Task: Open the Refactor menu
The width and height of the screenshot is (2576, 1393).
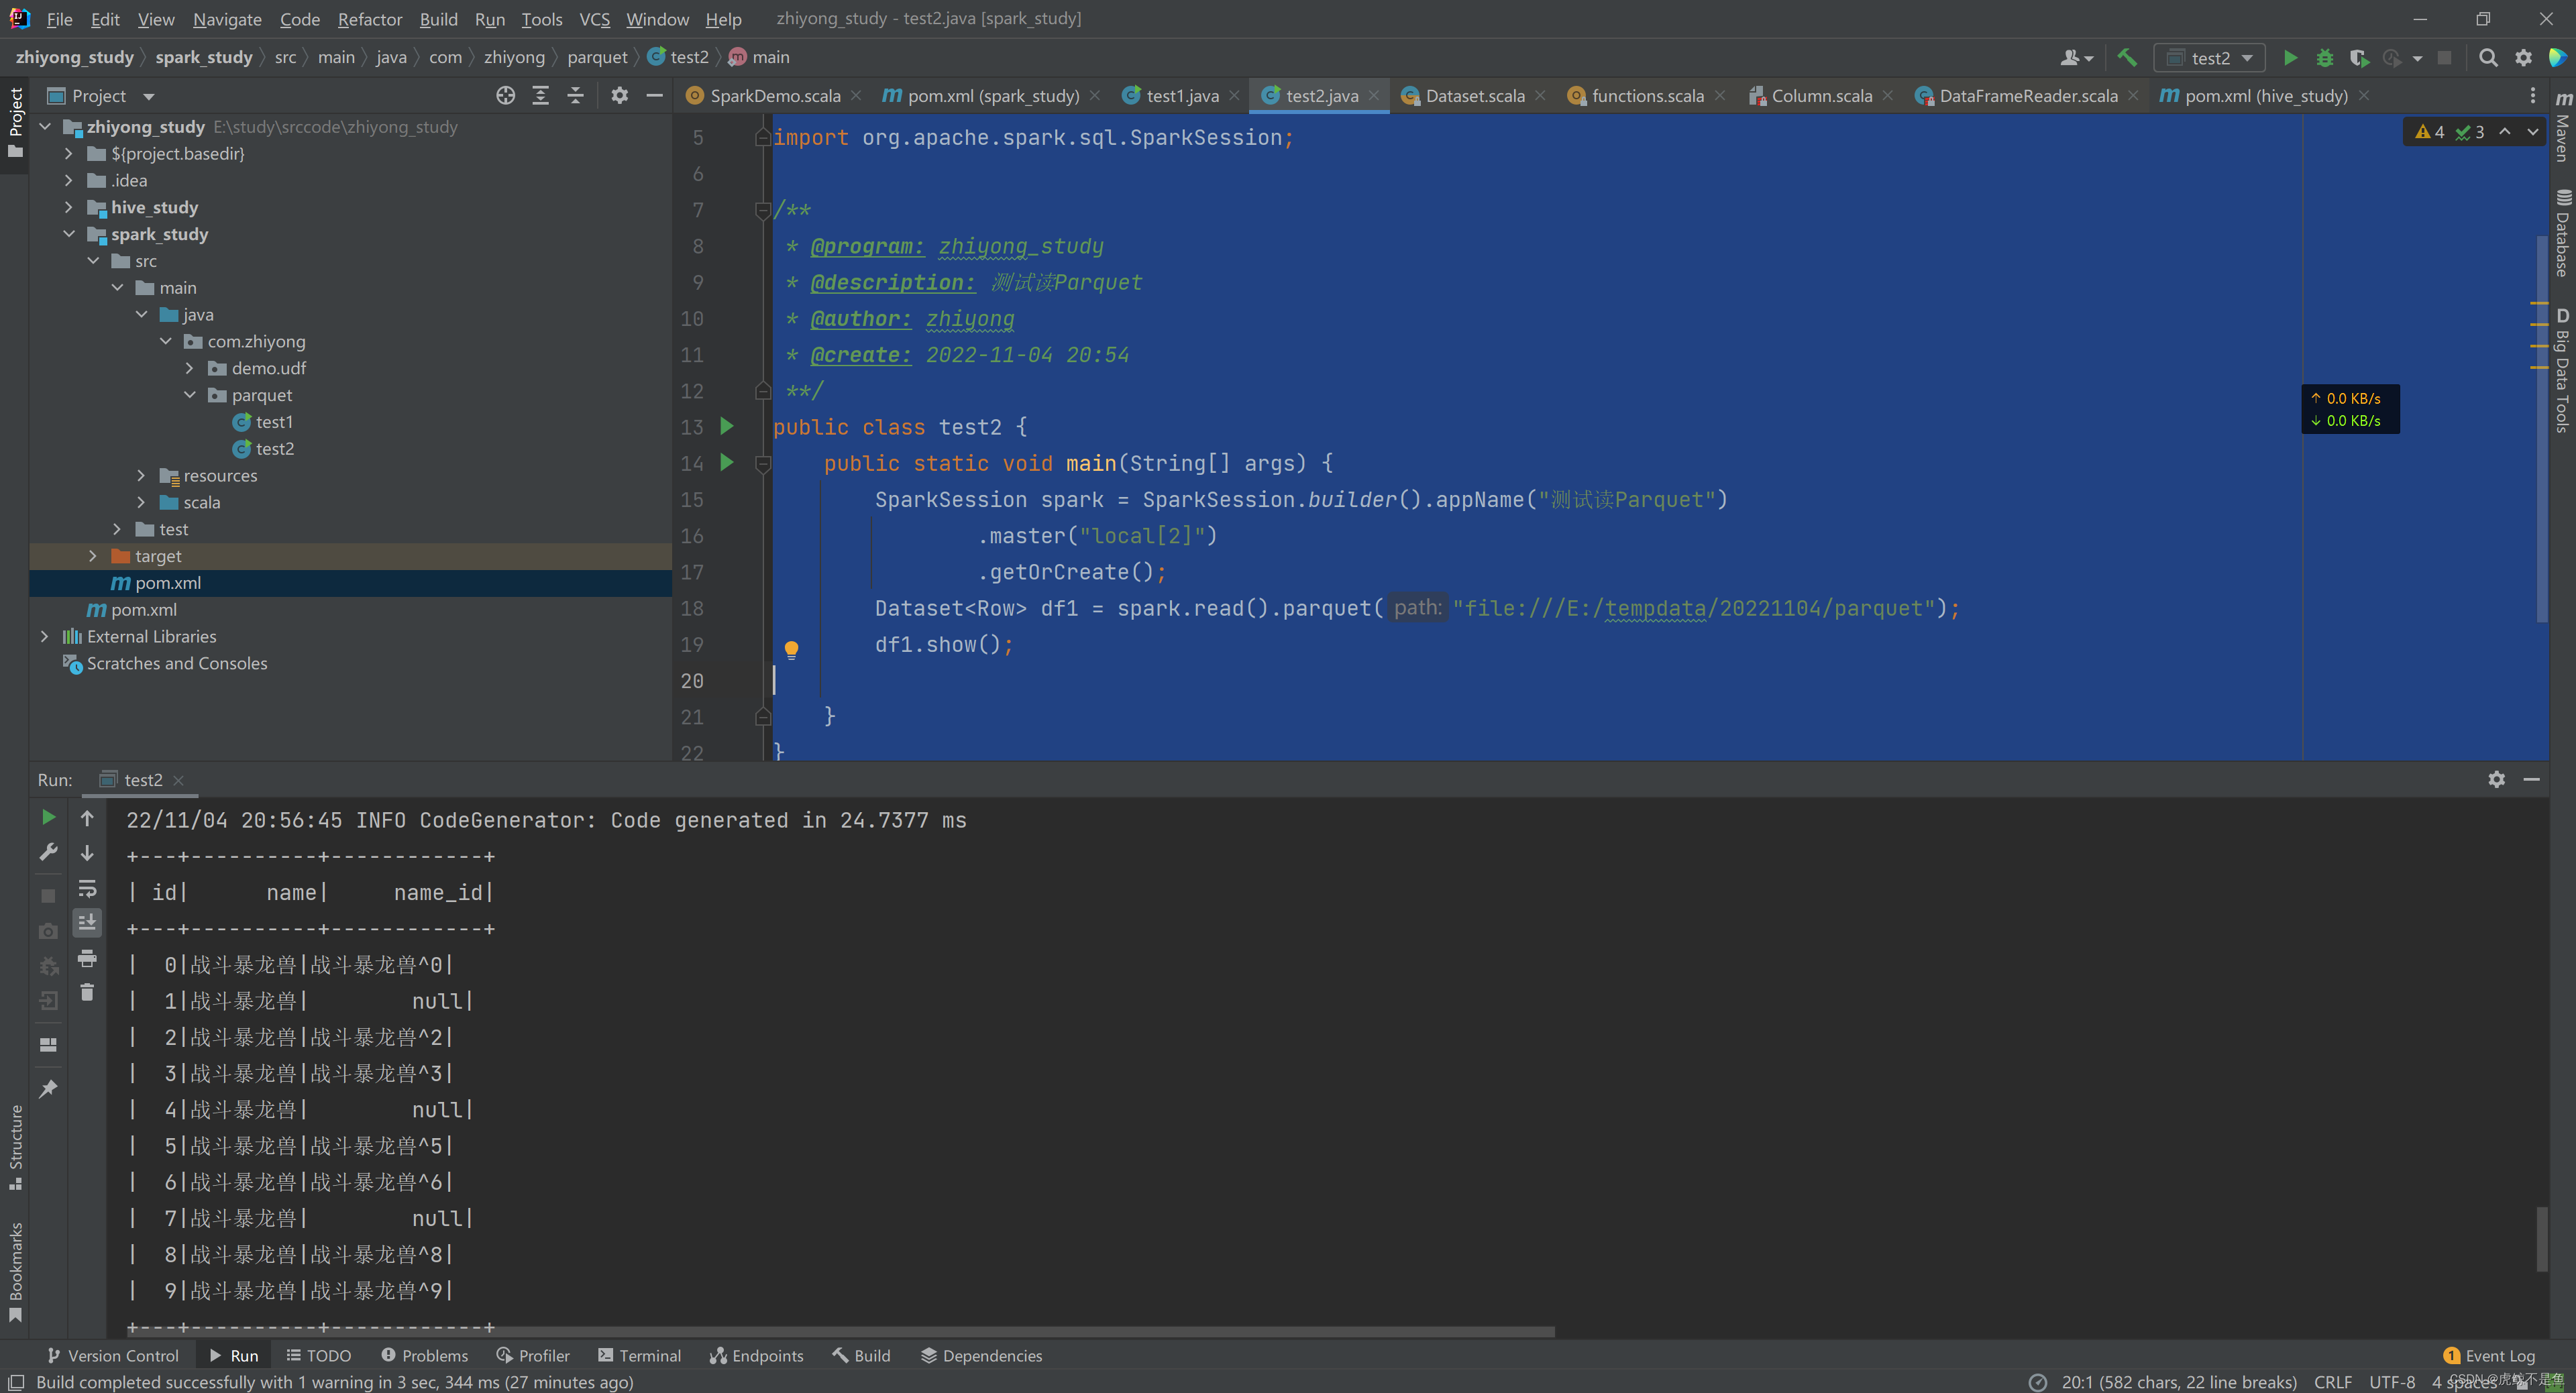Action: pos(369,19)
